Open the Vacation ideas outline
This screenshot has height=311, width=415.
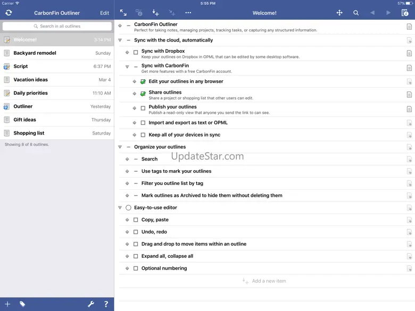57,80
